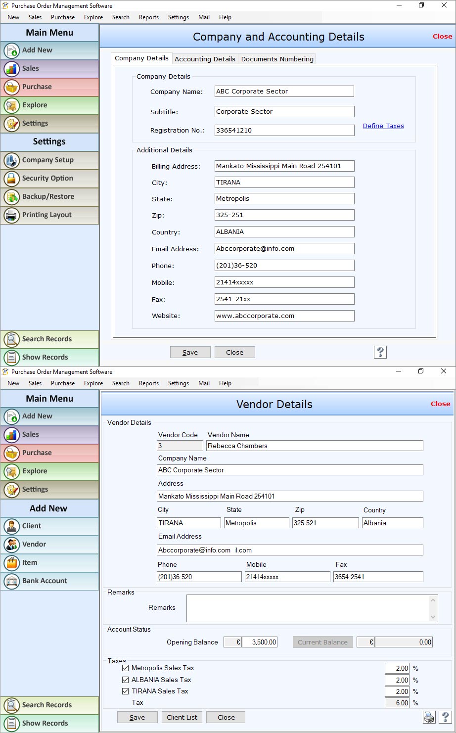Viewport: 456px width, 733px height.
Task: Open New menu in top window
Action: tap(13, 17)
